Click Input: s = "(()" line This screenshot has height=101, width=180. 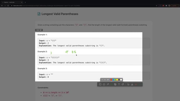tap(48, 41)
